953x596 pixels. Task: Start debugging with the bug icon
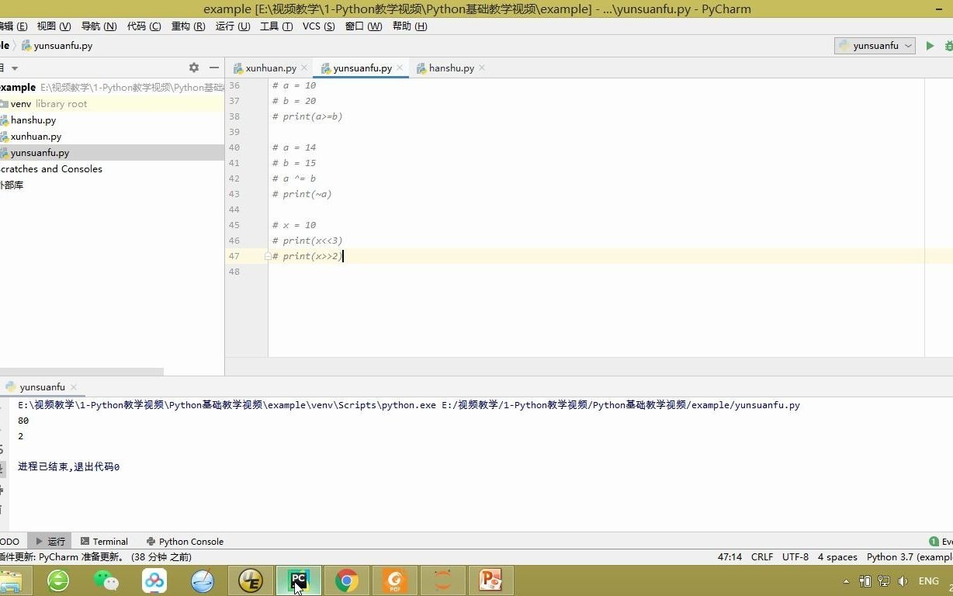pyautogui.click(x=948, y=46)
